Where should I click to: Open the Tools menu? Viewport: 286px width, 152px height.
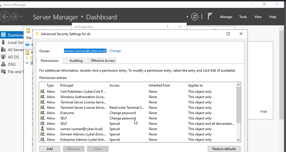243,17
